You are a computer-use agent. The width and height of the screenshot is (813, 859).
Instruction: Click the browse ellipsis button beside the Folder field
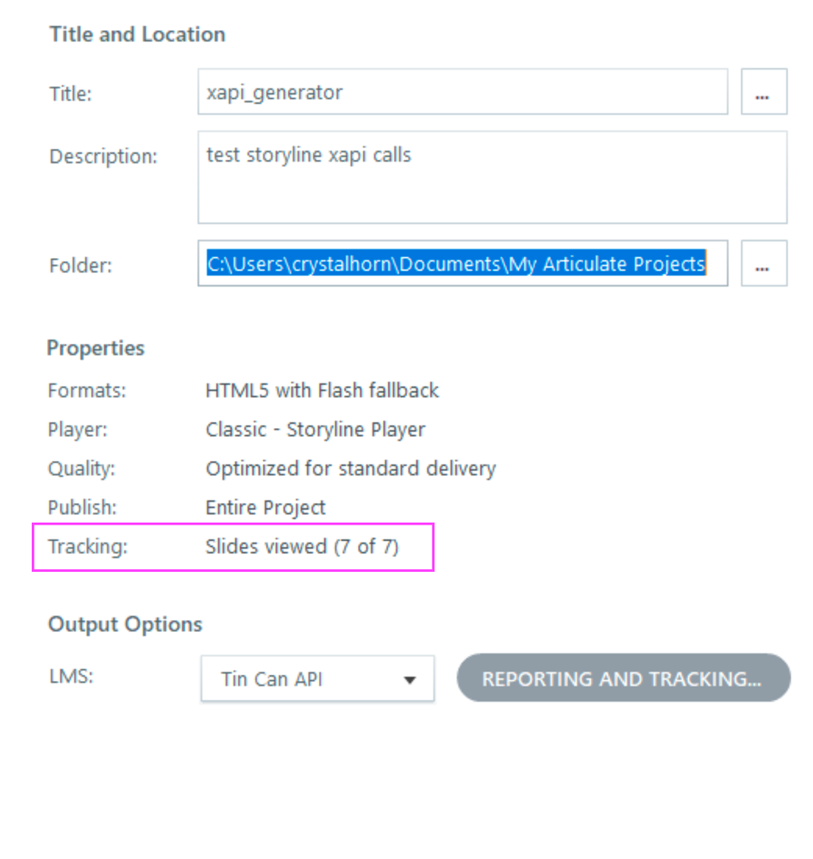[x=763, y=264]
